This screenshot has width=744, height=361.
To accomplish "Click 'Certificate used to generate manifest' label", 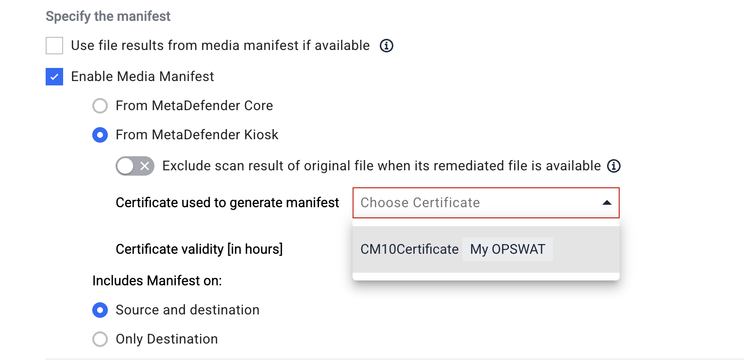I will point(227,203).
